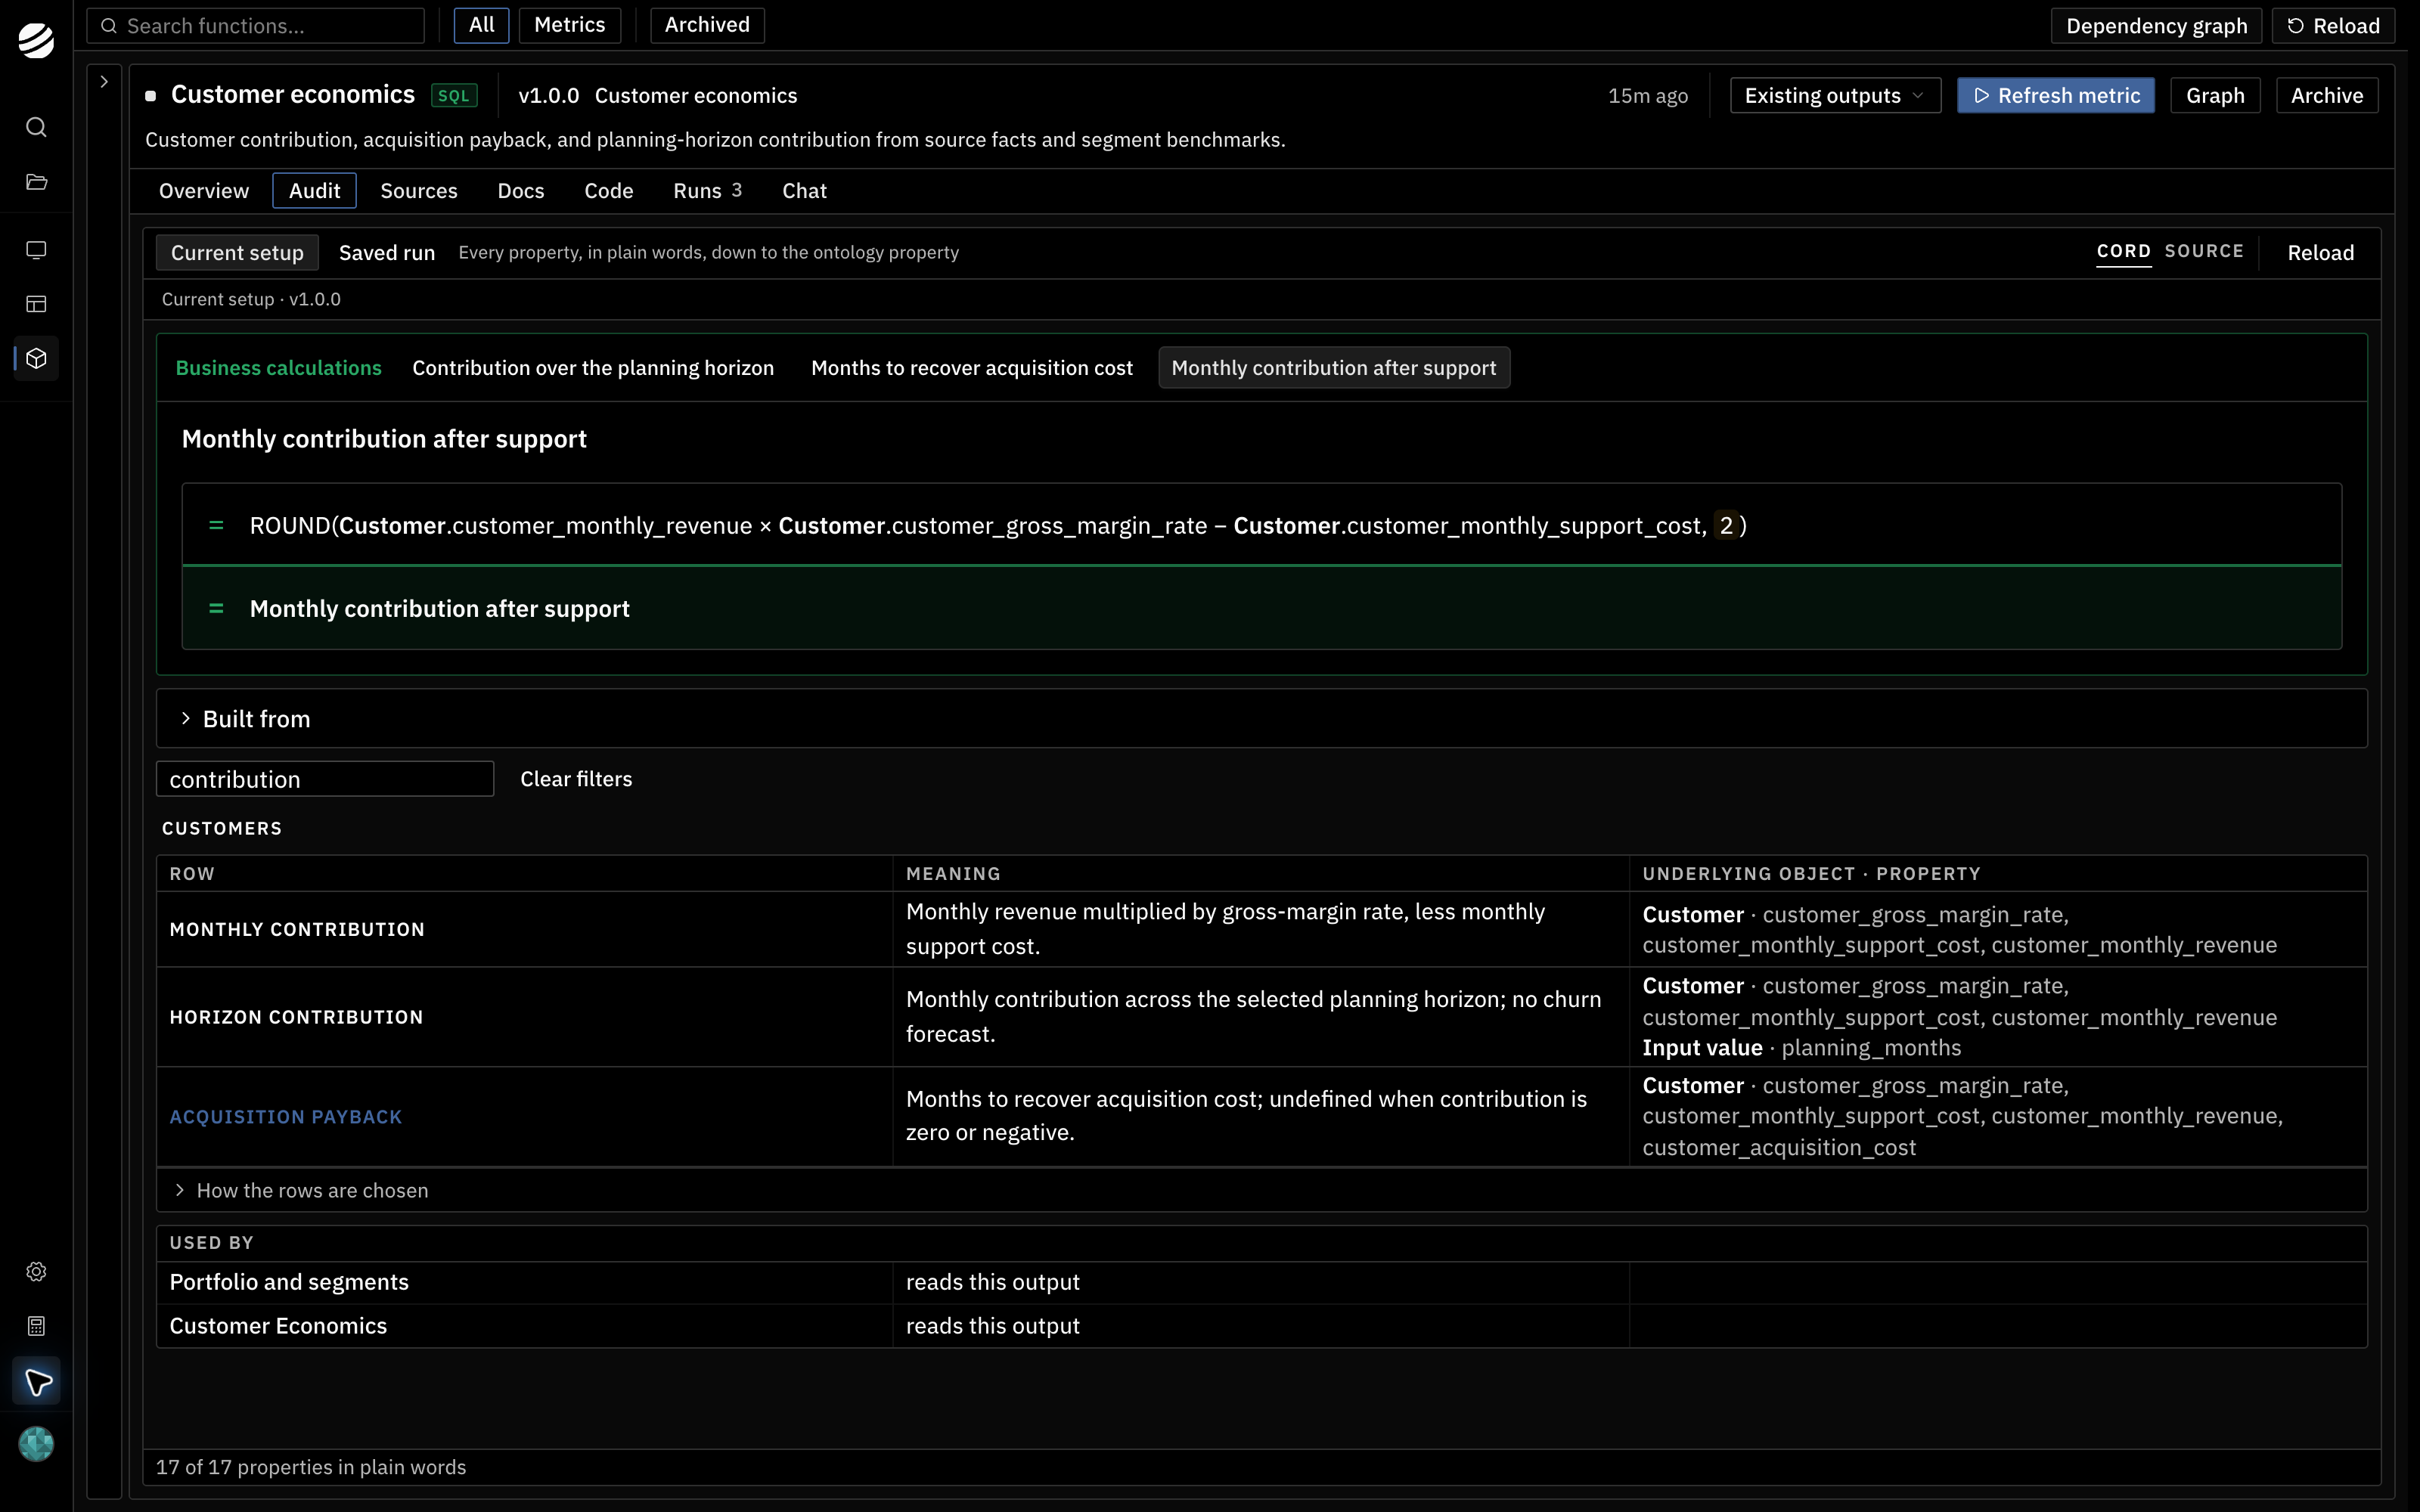Viewport: 2420px width, 1512px height.
Task: Open the ACQUISITION PAYBACK row link
Action: point(286,1117)
